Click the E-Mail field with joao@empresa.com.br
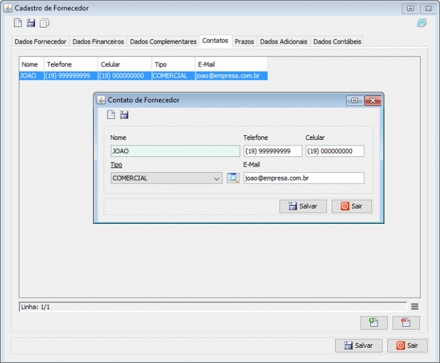The image size is (440, 363). [304, 178]
